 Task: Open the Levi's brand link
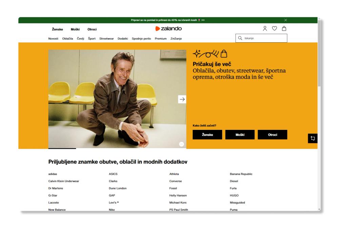[x=114, y=202]
